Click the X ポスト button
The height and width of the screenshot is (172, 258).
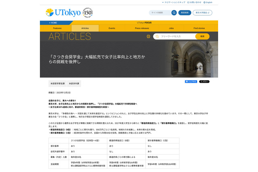click(204, 82)
